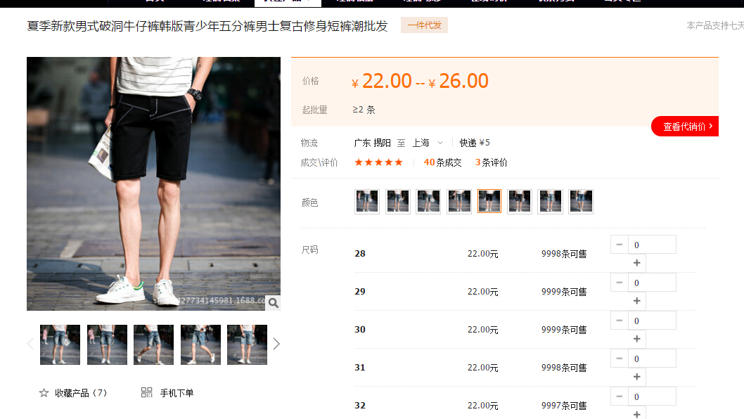Show next thumbnails with right arrow

tap(276, 344)
